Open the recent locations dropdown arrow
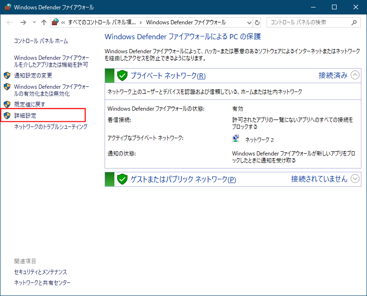The image size is (367, 296). coord(34,22)
